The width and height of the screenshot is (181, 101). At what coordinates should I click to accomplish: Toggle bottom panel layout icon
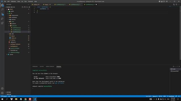162,1
